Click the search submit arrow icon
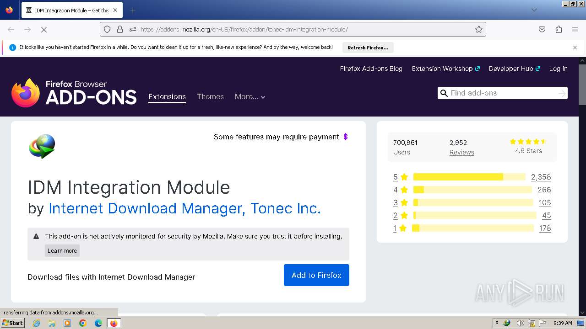 (x=562, y=93)
